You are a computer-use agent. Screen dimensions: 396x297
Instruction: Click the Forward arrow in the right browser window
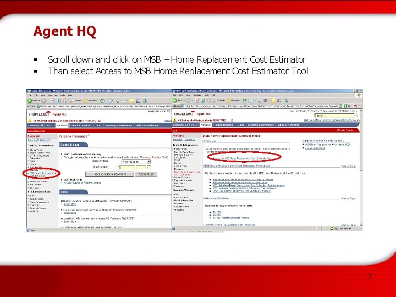pos(189,101)
